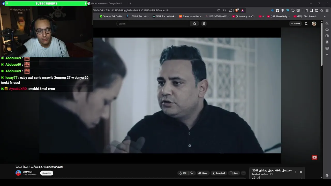331x186 pixels.
Task: Toggle playlist shuffle
Action: 259,178
